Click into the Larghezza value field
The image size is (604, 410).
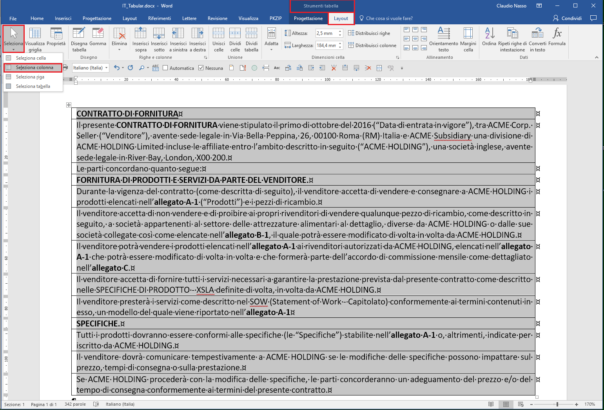[x=326, y=46]
